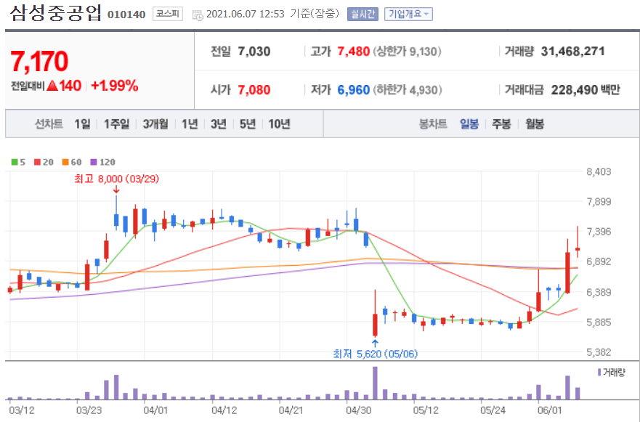Click the green 5-day moving average swatch
Screen dimensions: 640x422
point(15,162)
